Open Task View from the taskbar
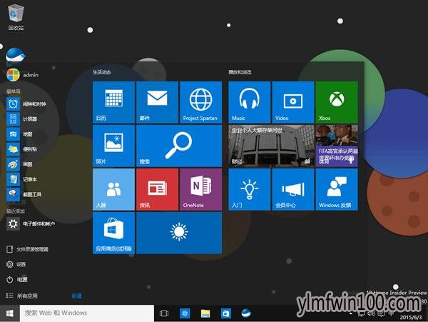 tap(164, 313)
